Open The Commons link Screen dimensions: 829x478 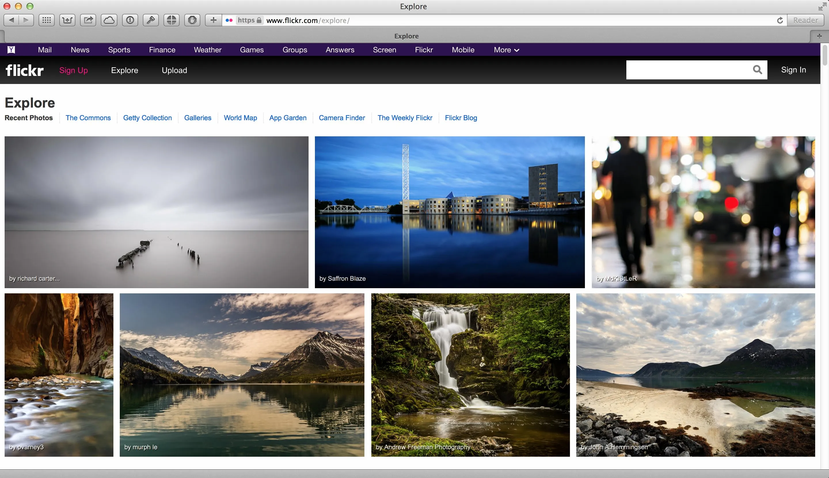[88, 118]
